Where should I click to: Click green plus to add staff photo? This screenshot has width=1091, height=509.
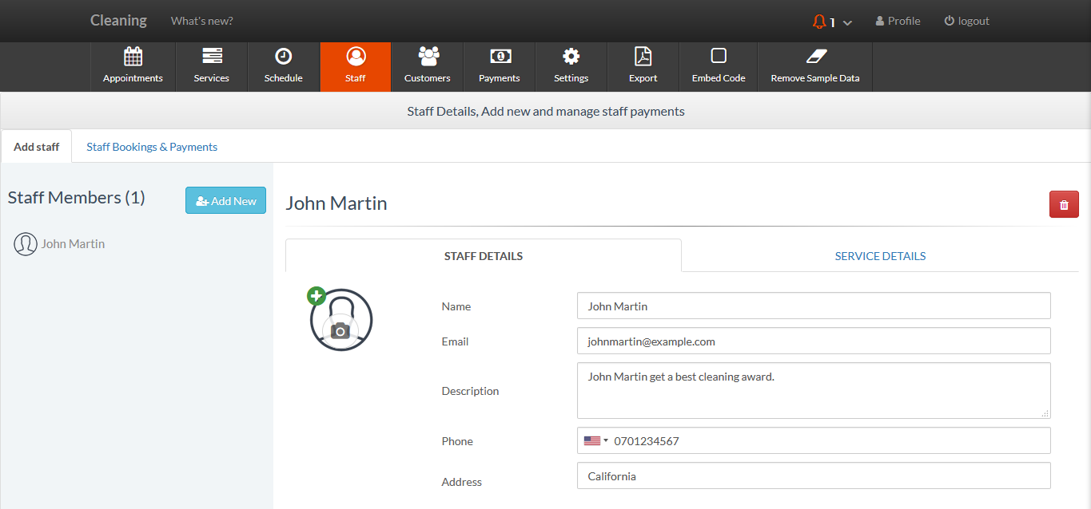tap(316, 296)
